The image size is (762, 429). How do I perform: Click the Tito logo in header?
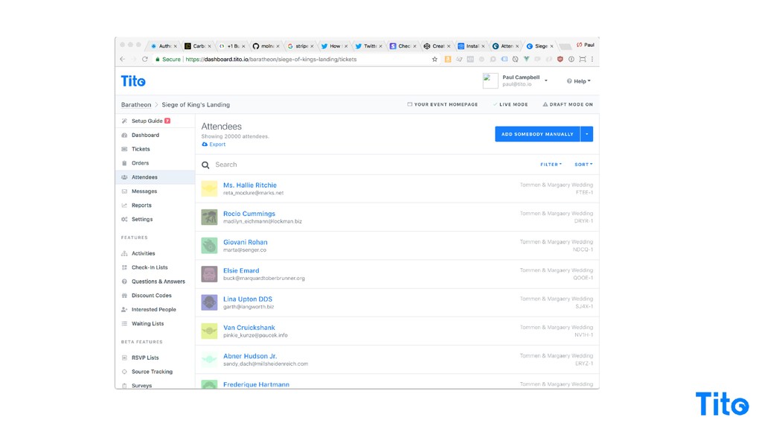(x=133, y=81)
